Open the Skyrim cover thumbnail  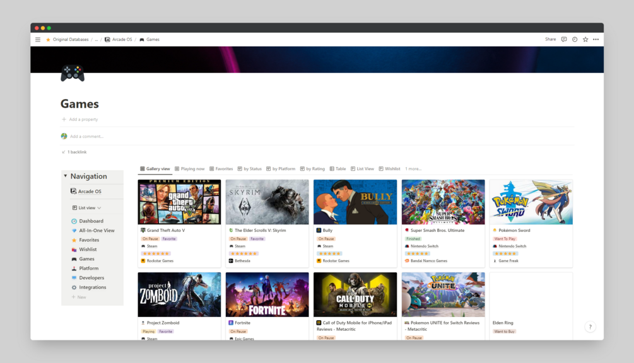[x=267, y=202]
